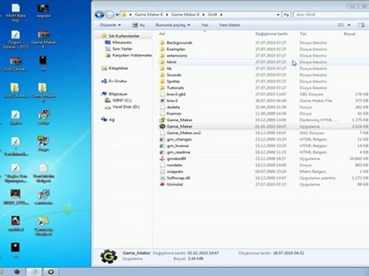Viewport: 369px width, 276px height.
Task: Select the second Game Maker 8 breadcrumb
Action: pyautogui.click(x=185, y=15)
